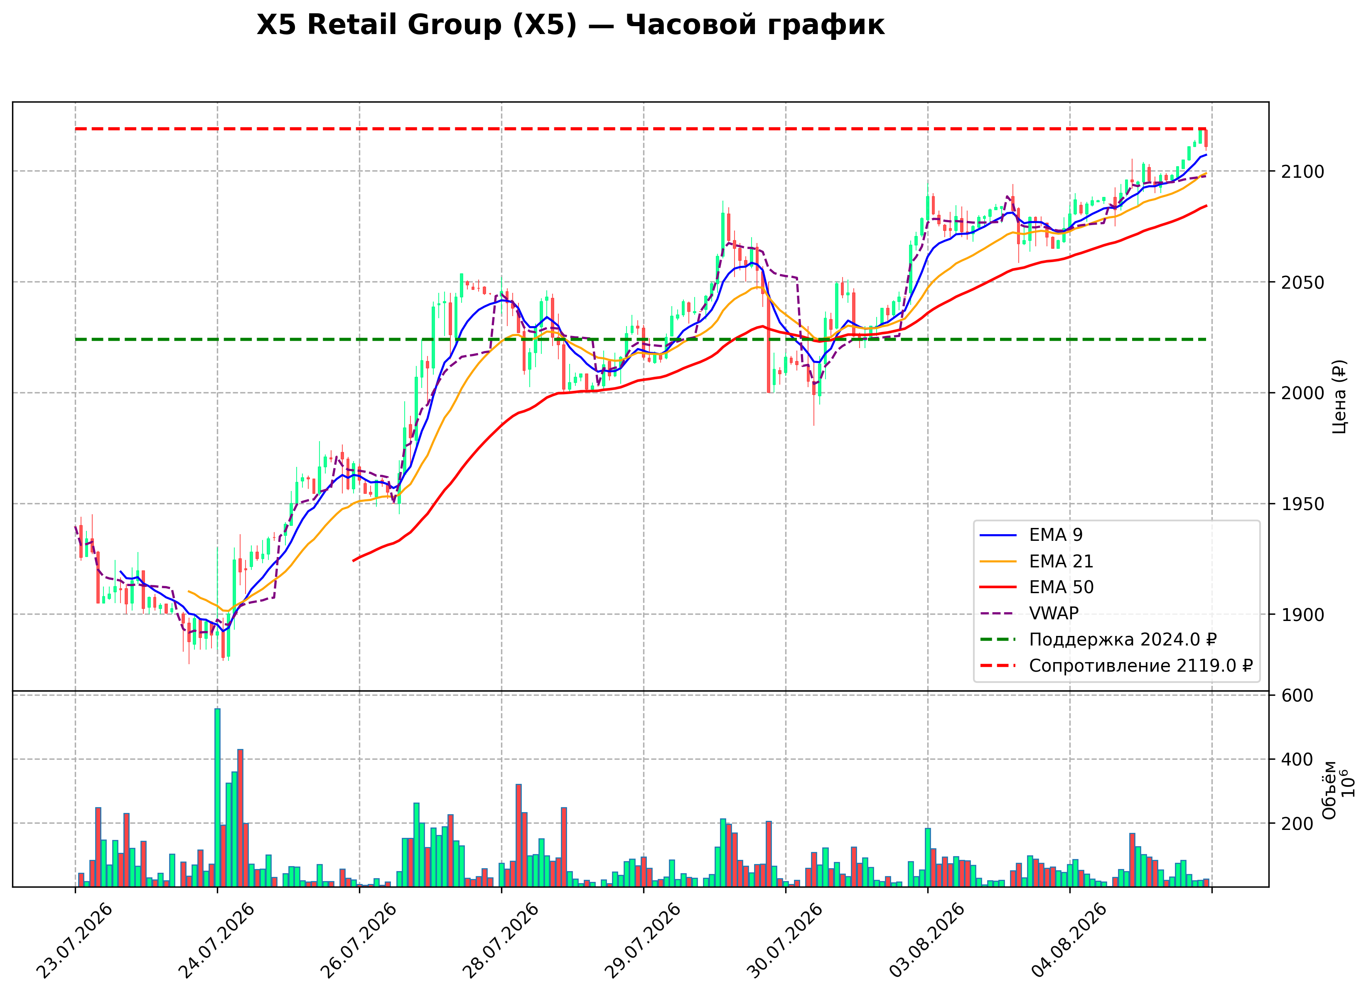This screenshot has height=994, width=1371.
Task: Click the volume axis tick "400"
Action: pos(1297,760)
